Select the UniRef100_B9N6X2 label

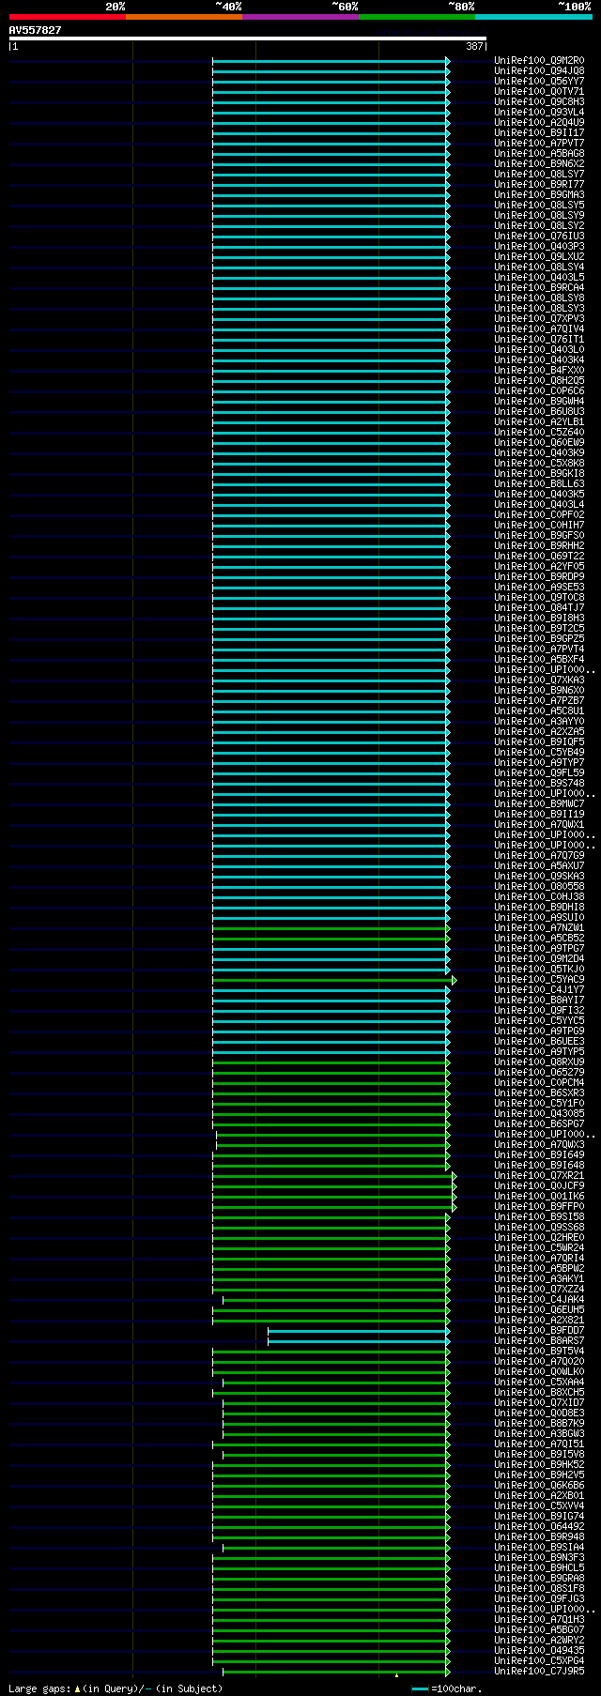point(539,164)
